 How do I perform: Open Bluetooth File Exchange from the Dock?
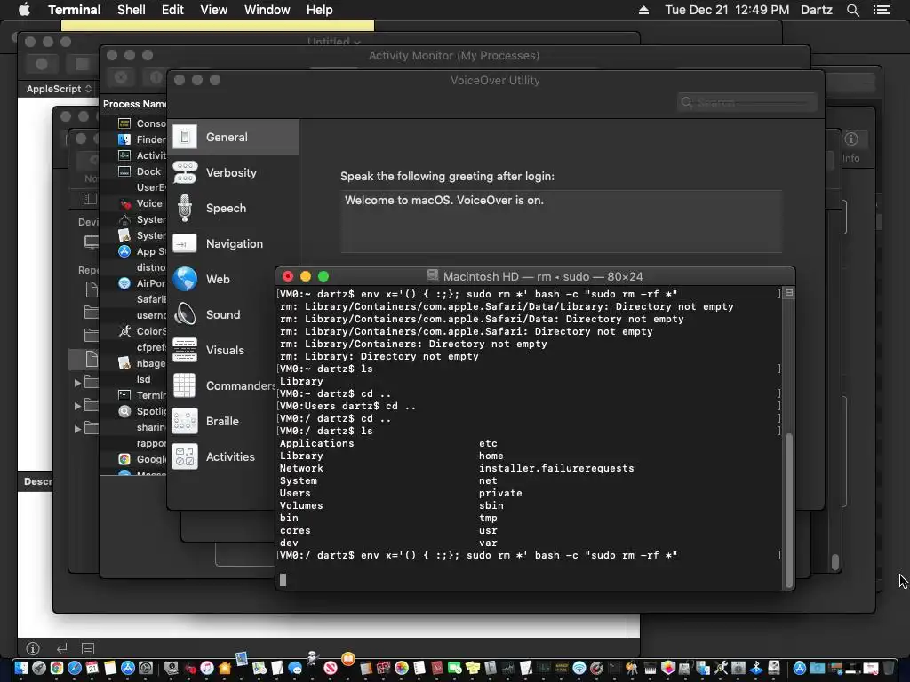point(756,668)
